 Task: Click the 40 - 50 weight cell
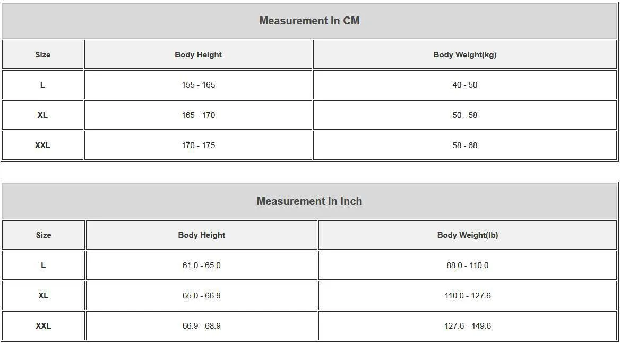click(x=465, y=85)
